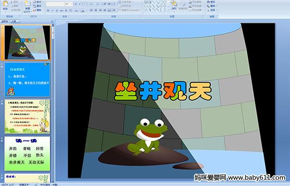Image resolution: width=290 pixels, height=186 pixels.
Task: Click the font color swatch button
Action: (83, 11)
